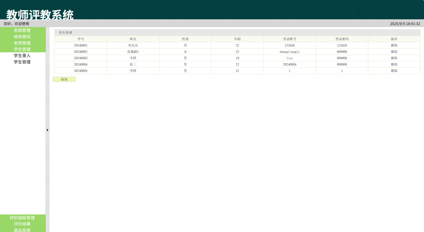424x232 pixels.
Task: Click the 性别 column header
Action: coord(185,39)
